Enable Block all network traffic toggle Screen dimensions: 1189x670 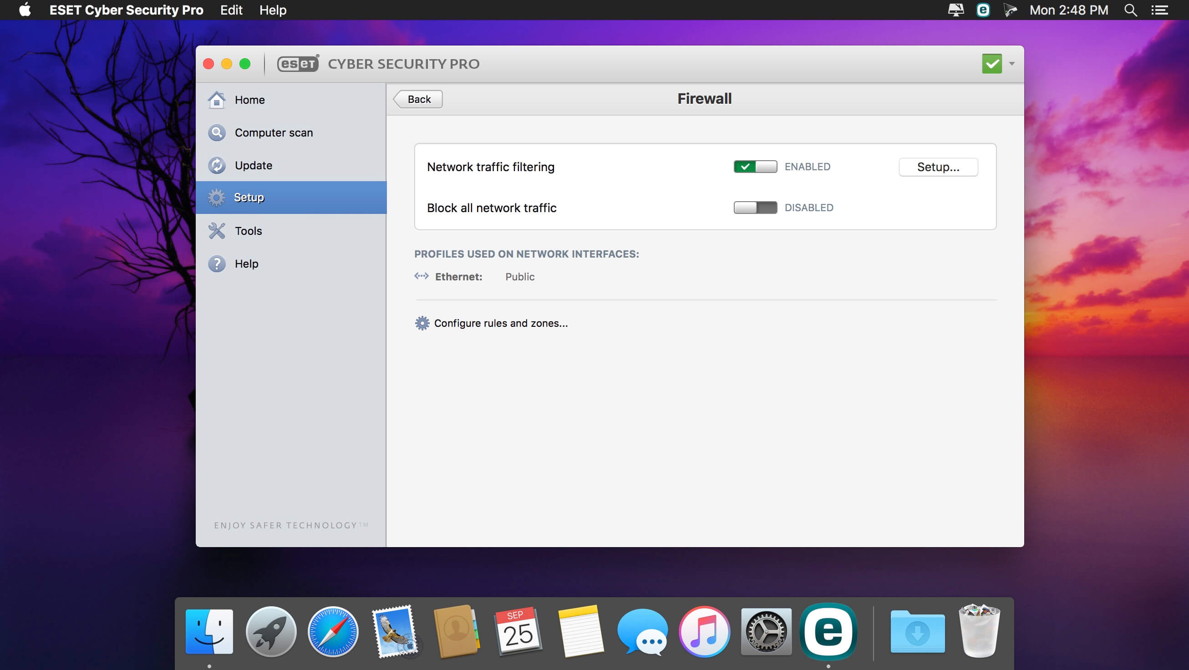tap(755, 208)
